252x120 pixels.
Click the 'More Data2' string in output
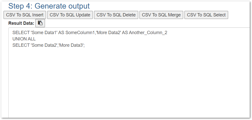[108, 33]
